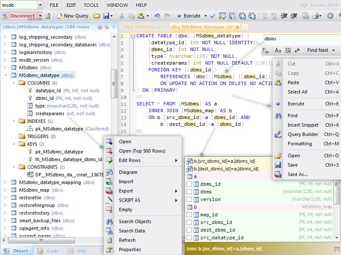
Task: Select the New Query toolbar icon
Action: (x=59, y=16)
